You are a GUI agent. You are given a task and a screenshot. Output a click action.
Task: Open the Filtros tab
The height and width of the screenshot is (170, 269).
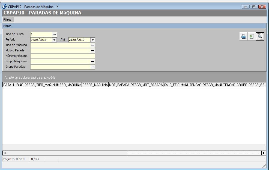[x=8, y=20]
